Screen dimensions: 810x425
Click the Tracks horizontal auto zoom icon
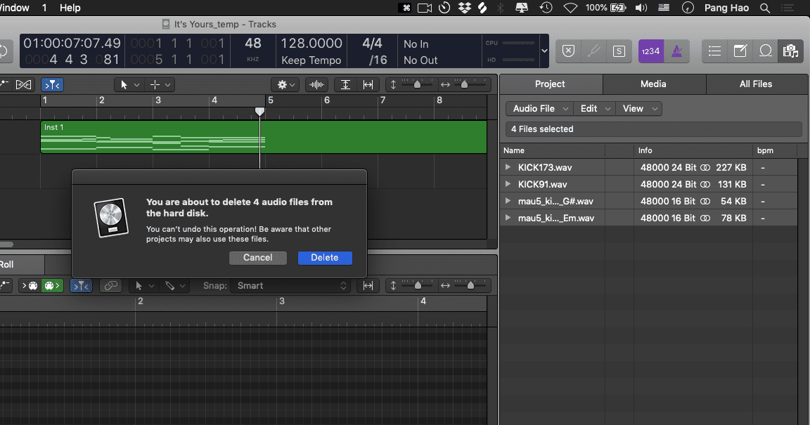368,85
